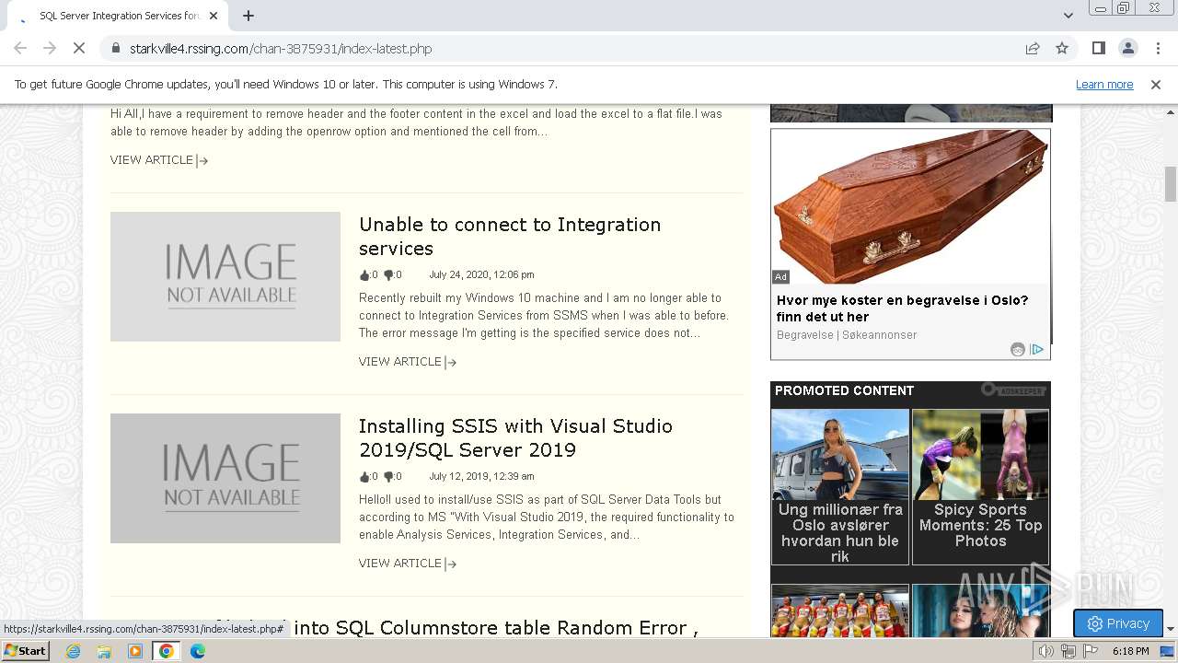View article for Unable to connect to Integration services
The image size is (1178, 663).
click(408, 362)
